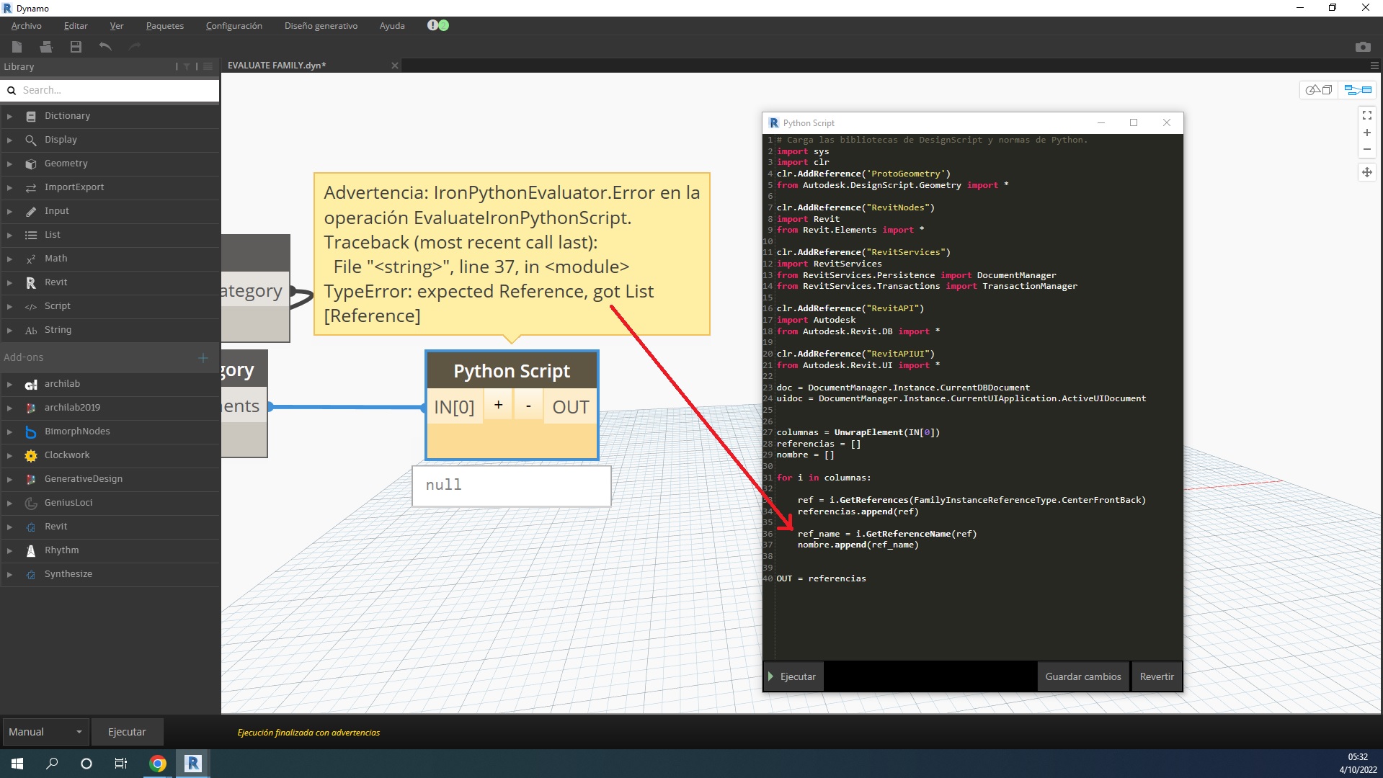Expand the Dictionary library category

9,116
